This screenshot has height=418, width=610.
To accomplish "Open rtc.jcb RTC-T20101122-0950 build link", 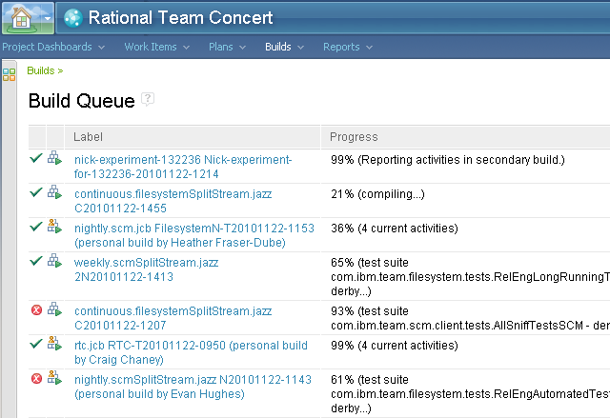I will tap(191, 352).
